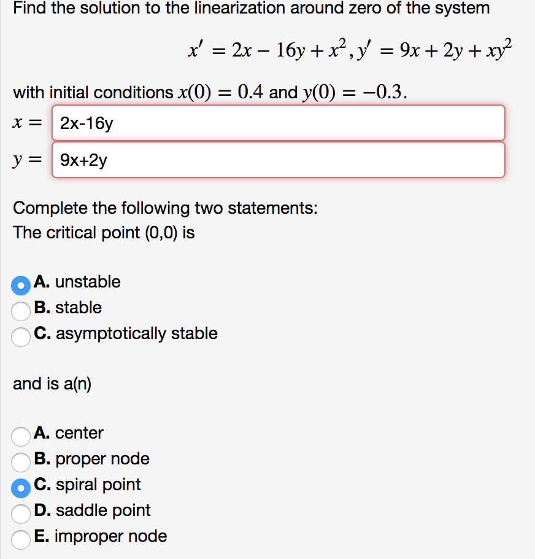Select radio option C asymptotically stable
This screenshot has height=559, width=535.
point(20,337)
